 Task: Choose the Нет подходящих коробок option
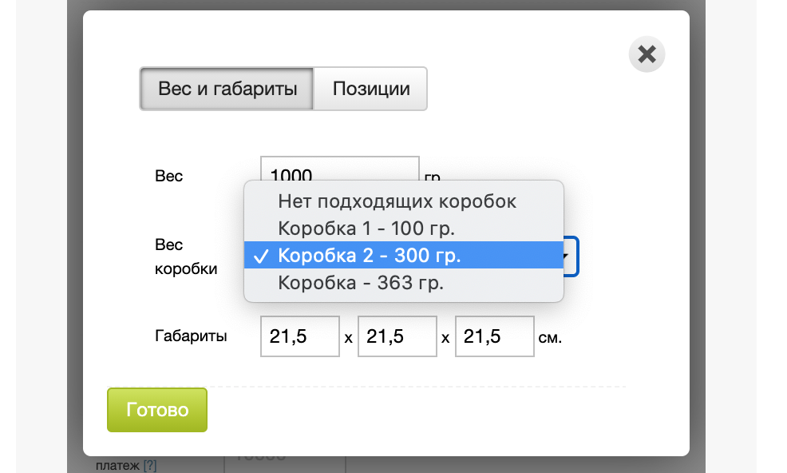click(397, 201)
